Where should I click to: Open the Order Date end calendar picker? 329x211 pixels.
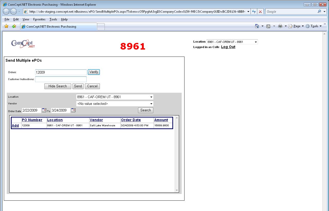[73, 110]
